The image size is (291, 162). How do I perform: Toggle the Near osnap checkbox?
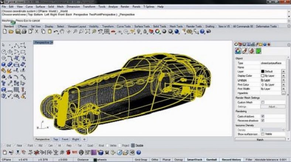pos(14,145)
